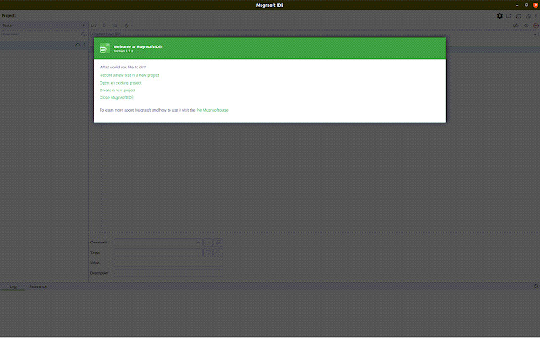The width and height of the screenshot is (540, 338).
Task: Click the Description input field
Action: point(168,273)
